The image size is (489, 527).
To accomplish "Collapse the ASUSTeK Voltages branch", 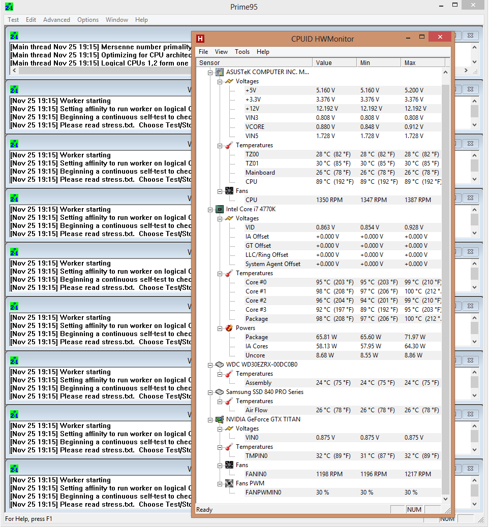I will click(x=220, y=82).
